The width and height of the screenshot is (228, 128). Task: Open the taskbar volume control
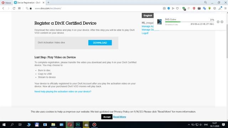201,125
